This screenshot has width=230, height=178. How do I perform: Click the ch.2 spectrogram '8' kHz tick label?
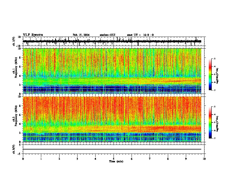pyautogui.click(x=20, y=106)
